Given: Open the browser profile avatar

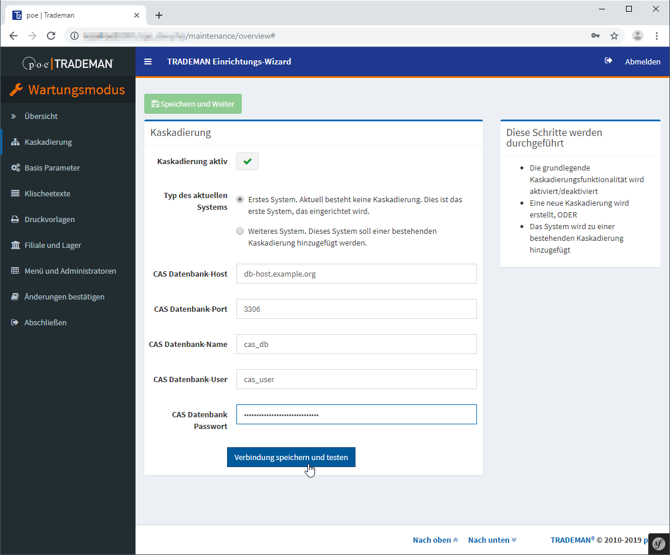Looking at the screenshot, I should coord(638,36).
